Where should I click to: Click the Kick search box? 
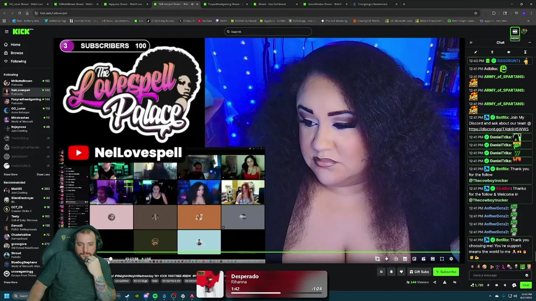[268, 31]
